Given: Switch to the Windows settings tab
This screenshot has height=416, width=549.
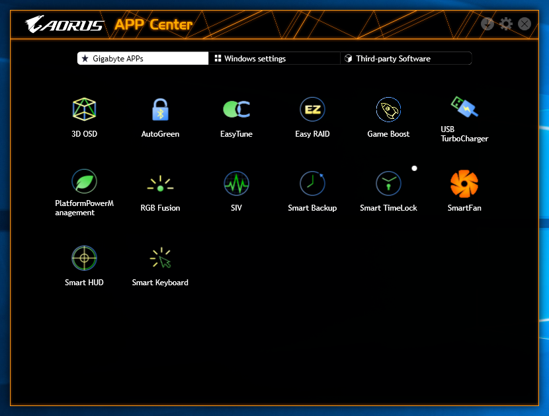Looking at the screenshot, I should point(274,58).
